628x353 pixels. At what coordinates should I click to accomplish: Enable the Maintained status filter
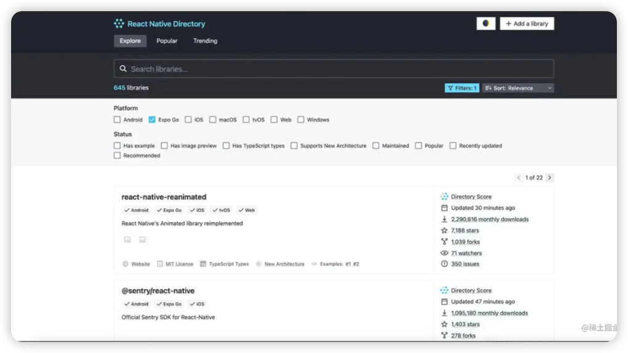point(376,145)
